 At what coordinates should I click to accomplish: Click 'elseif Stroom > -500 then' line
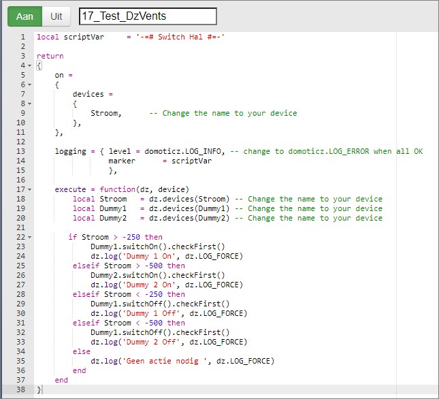click(x=129, y=266)
